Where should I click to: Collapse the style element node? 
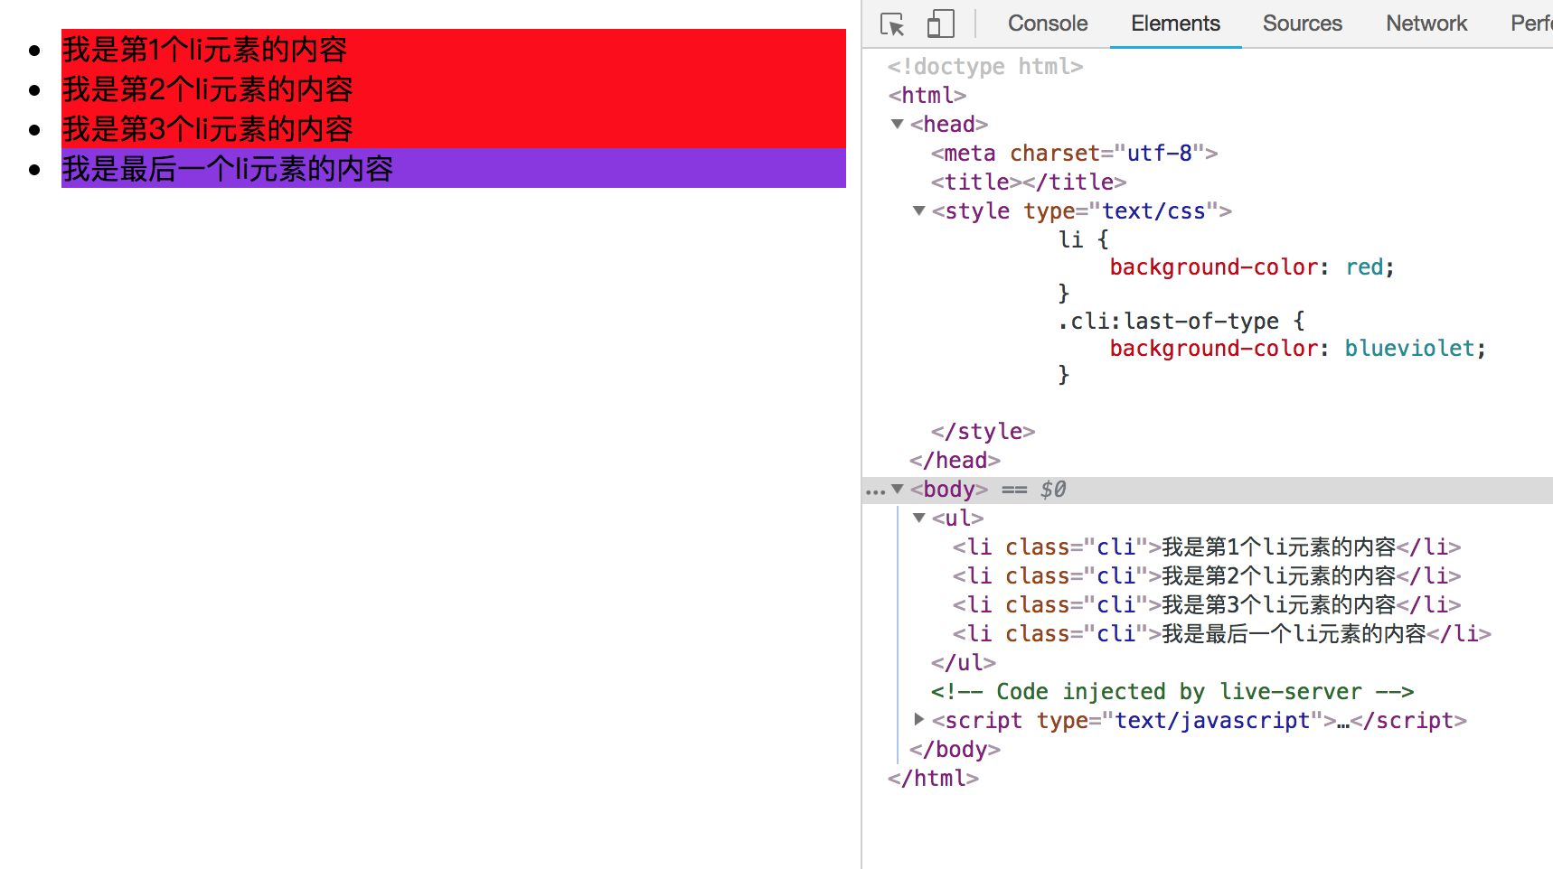pyautogui.click(x=919, y=210)
